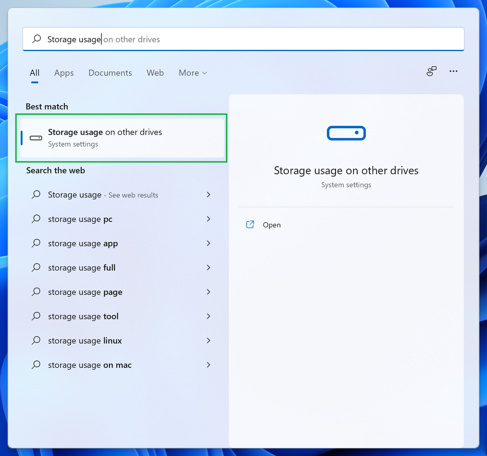Click the search magnifier icon in the search box
The image size is (487, 456).
coord(37,39)
